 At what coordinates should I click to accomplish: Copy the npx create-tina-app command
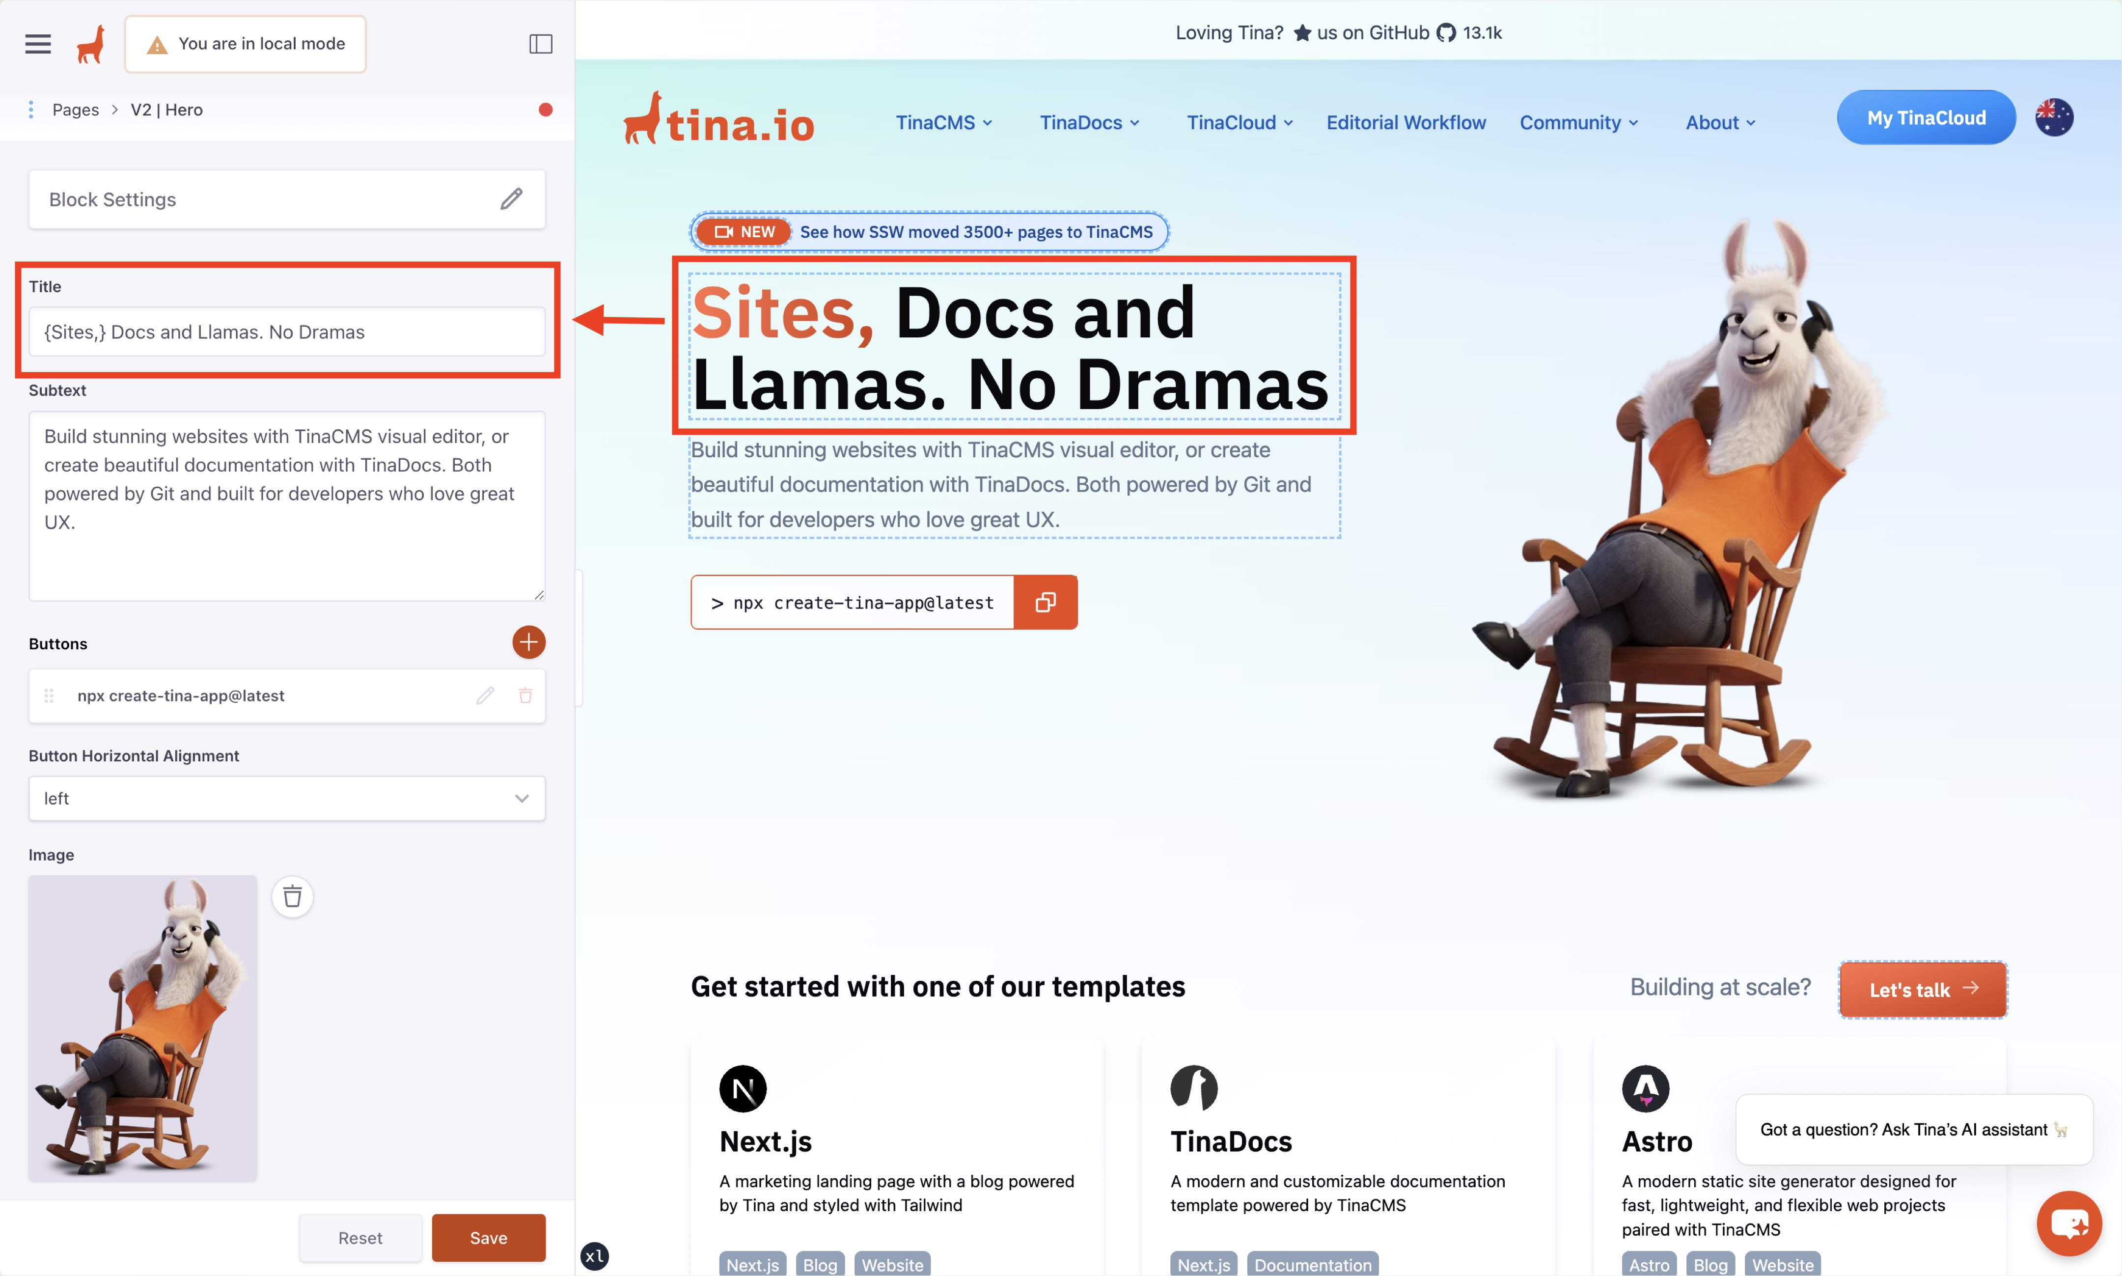[1045, 602]
